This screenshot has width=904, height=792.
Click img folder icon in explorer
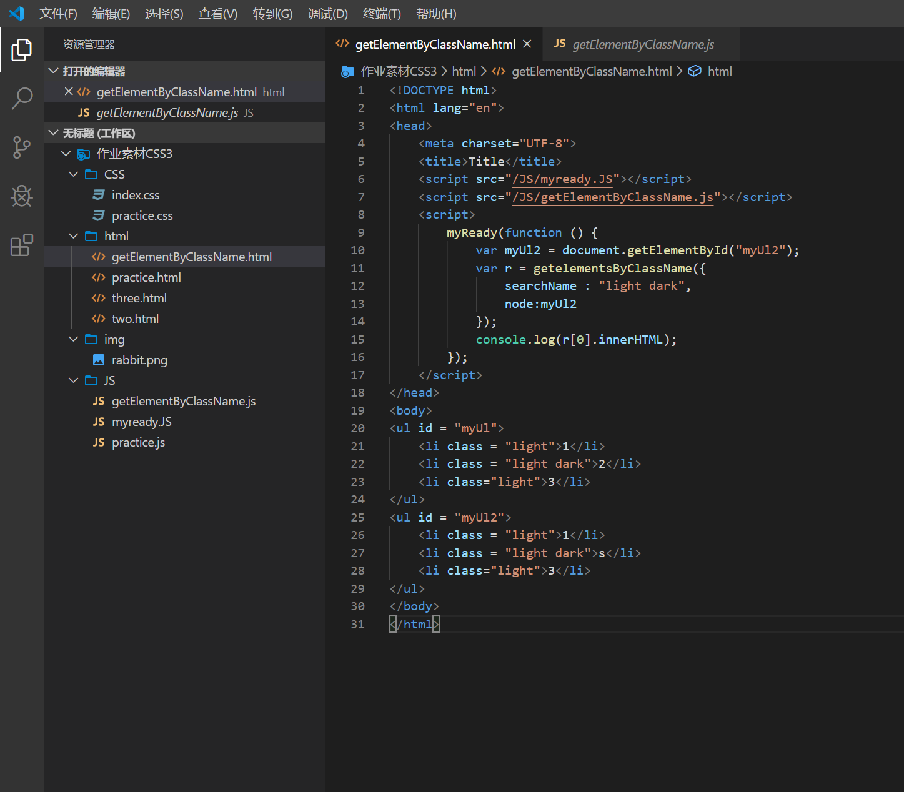(91, 339)
